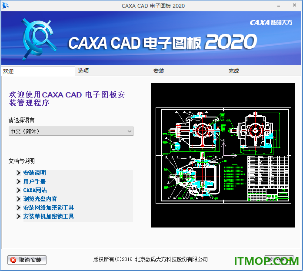Click arrow icon beside 安装说明

[18, 173]
